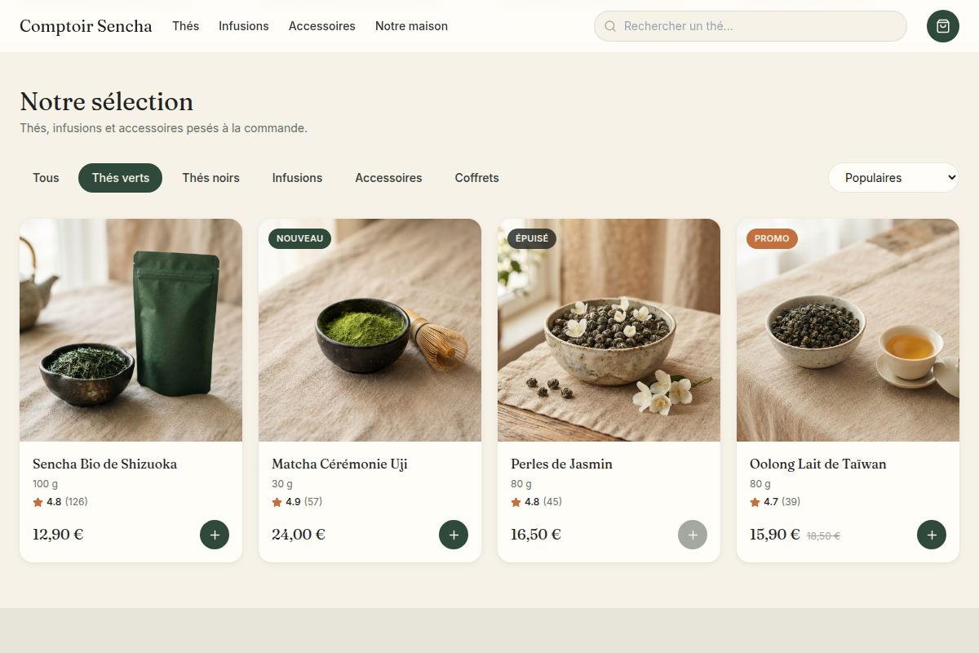
Task: Open the Sencha Bio de Shizuoka title
Action: pos(104,464)
